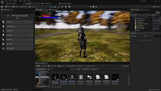
Task: Click the Point Light bulb icon
Action: pyautogui.click(x=3, y=35)
